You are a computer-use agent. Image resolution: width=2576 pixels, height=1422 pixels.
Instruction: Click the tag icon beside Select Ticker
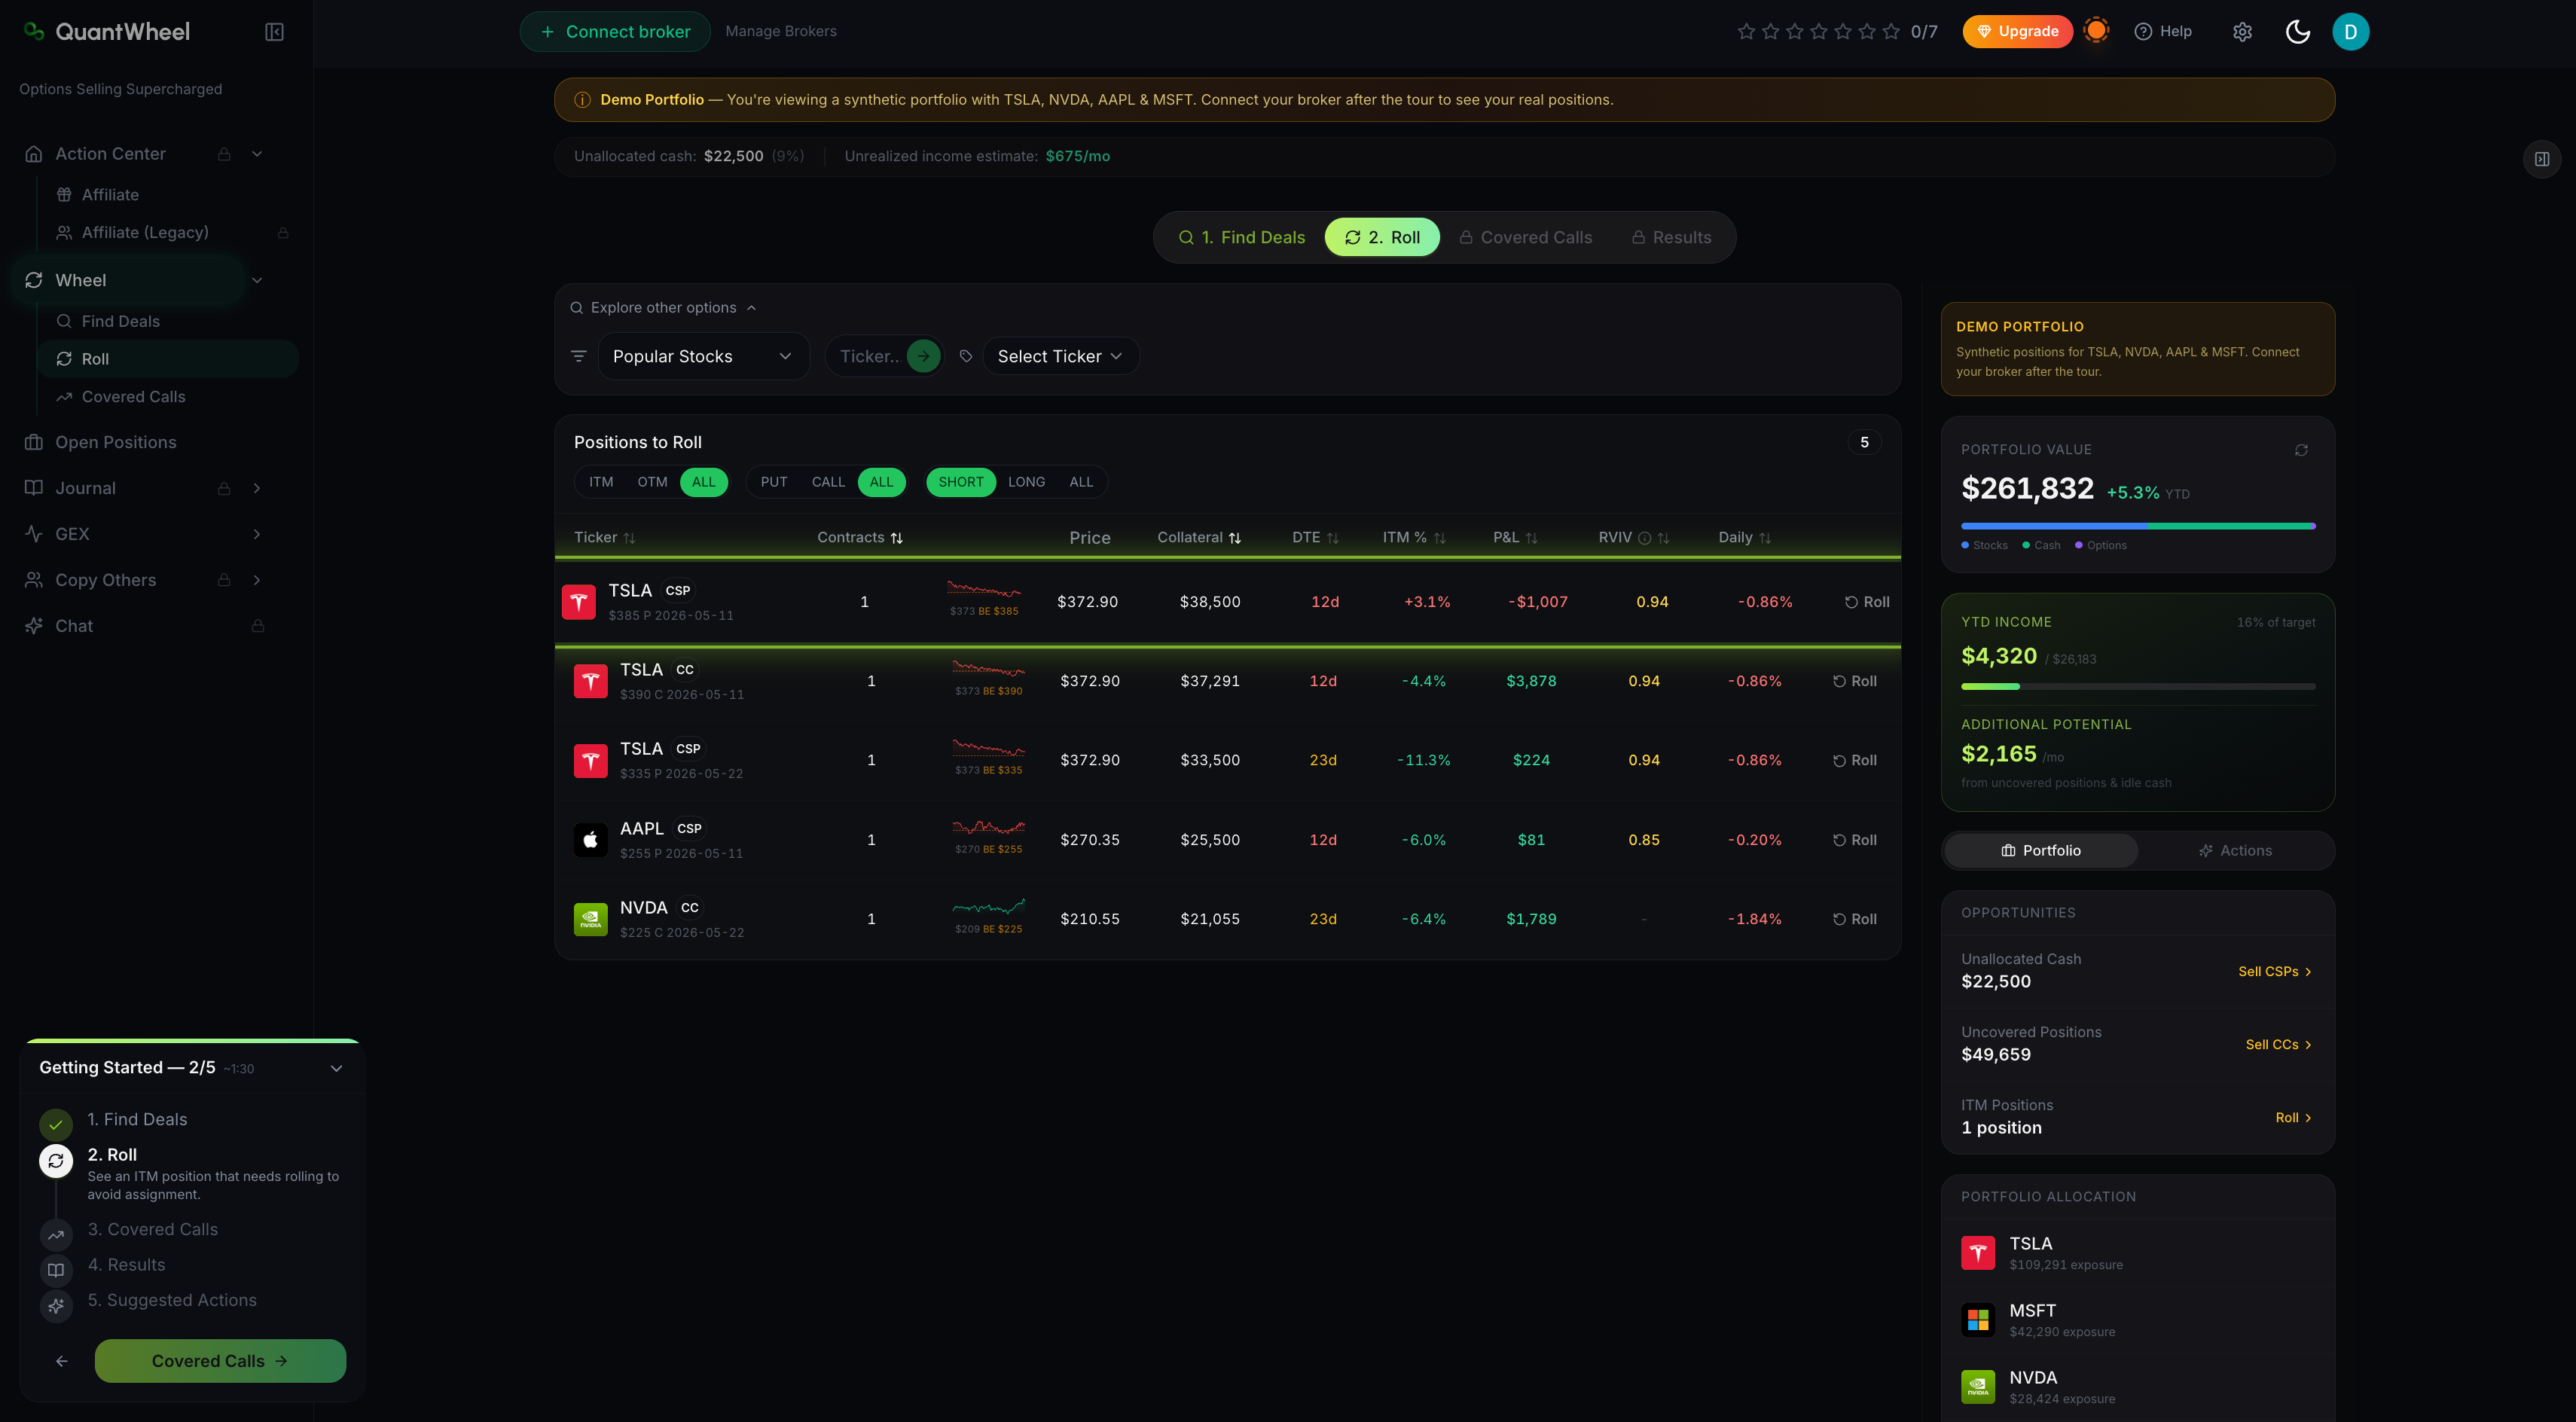coord(965,356)
